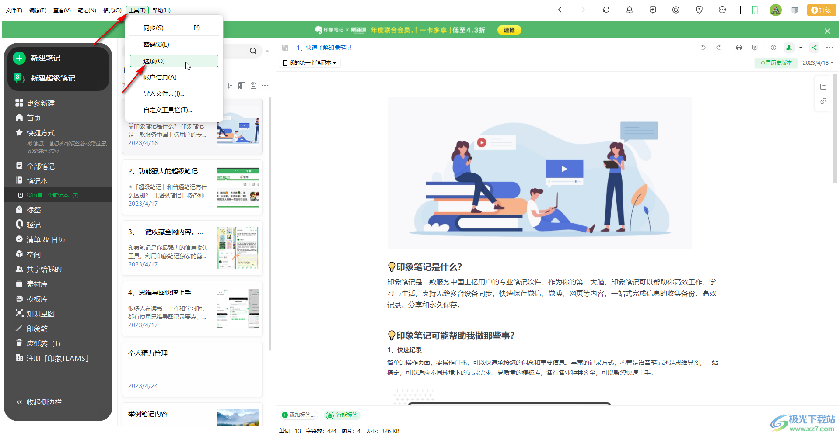840x436 pixels.
Task: Select 选项(O) in the Tools menu
Action: click(174, 61)
